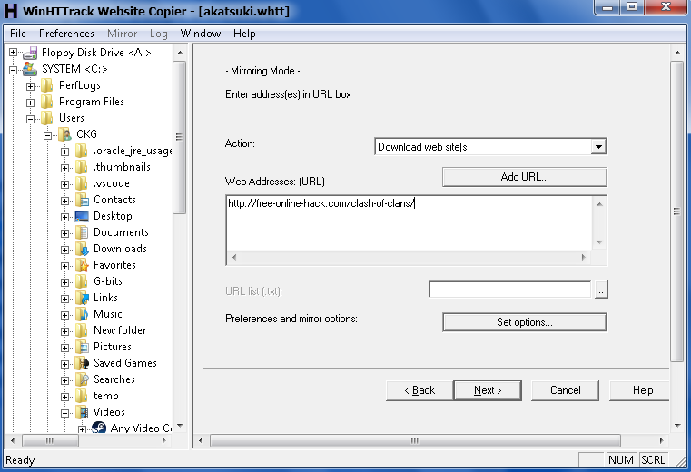Click the Set options... button
The width and height of the screenshot is (691, 472).
pos(525,322)
